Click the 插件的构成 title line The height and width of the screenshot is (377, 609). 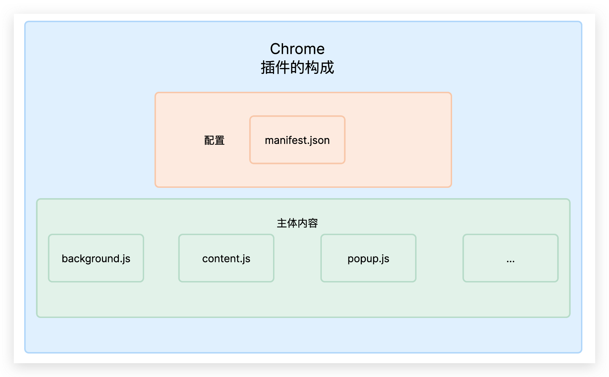click(x=297, y=67)
